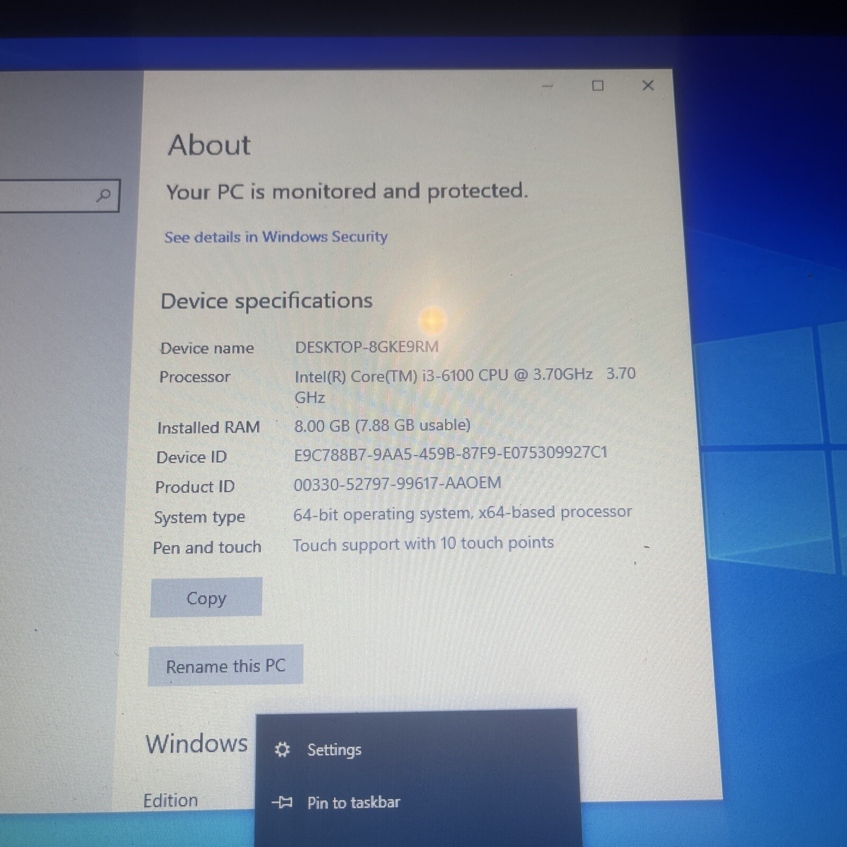Screen dimensions: 847x847
Task: Close the Settings About window
Action: coord(648,85)
